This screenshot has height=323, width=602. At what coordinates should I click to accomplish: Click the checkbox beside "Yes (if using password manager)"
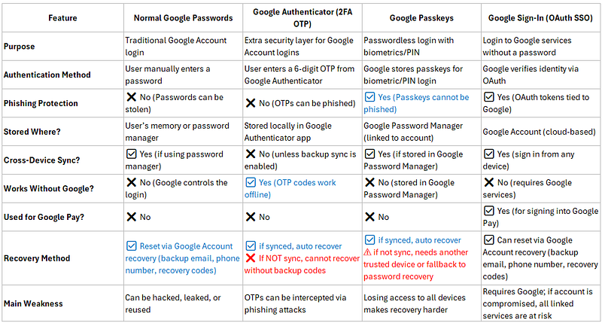(131, 154)
